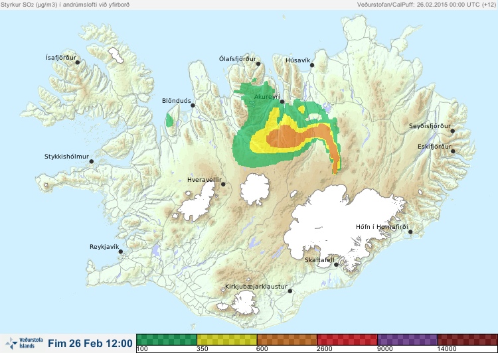
Task: Click the orange 600 legend swatch
Action: (x=287, y=340)
